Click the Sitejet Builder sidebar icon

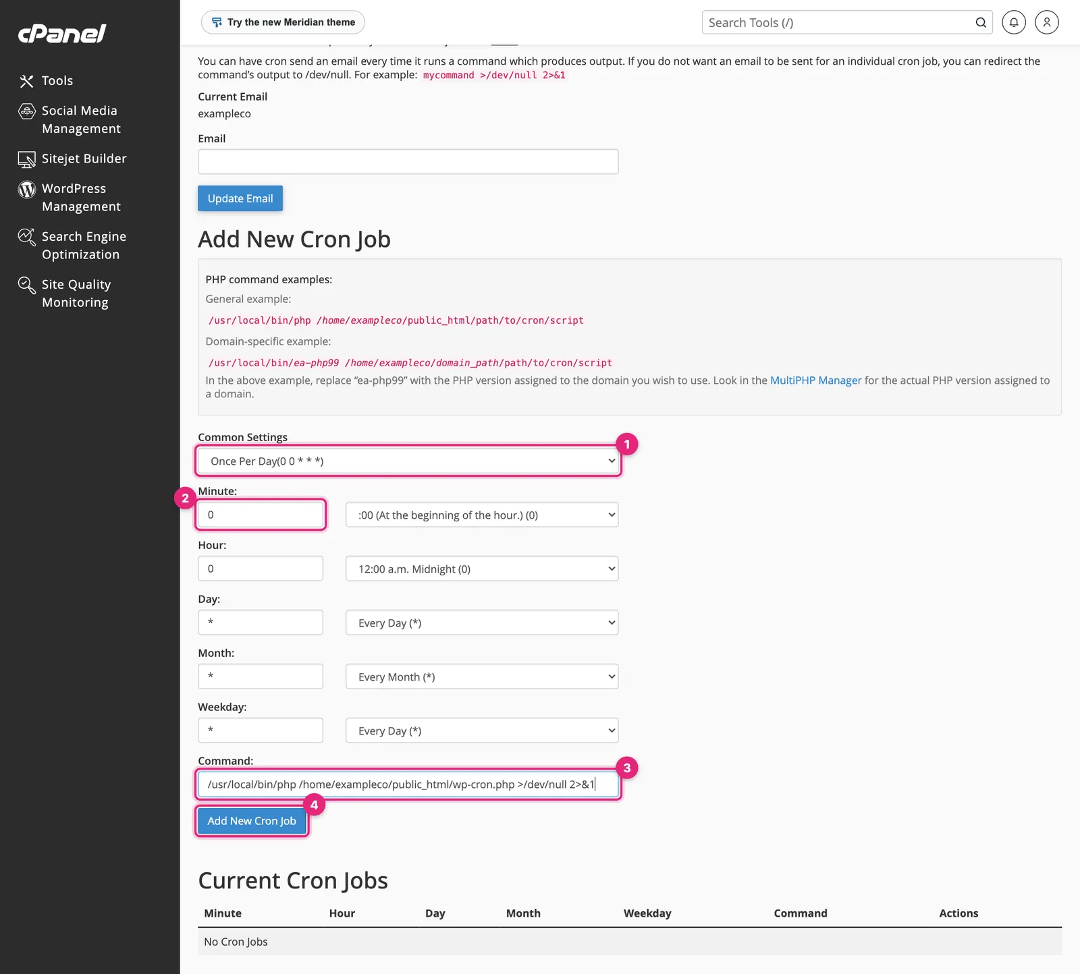coord(27,159)
